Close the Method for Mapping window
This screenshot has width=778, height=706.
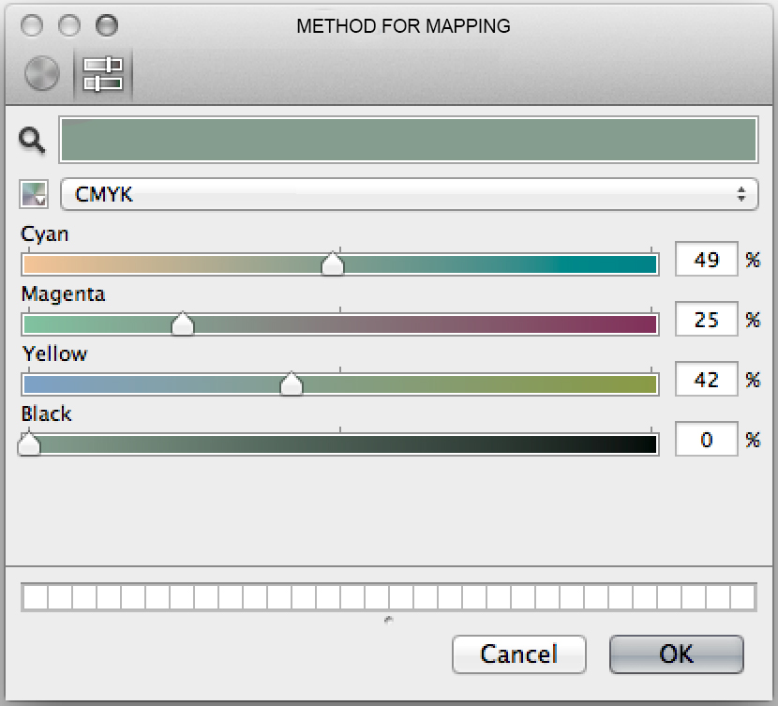click(x=32, y=25)
